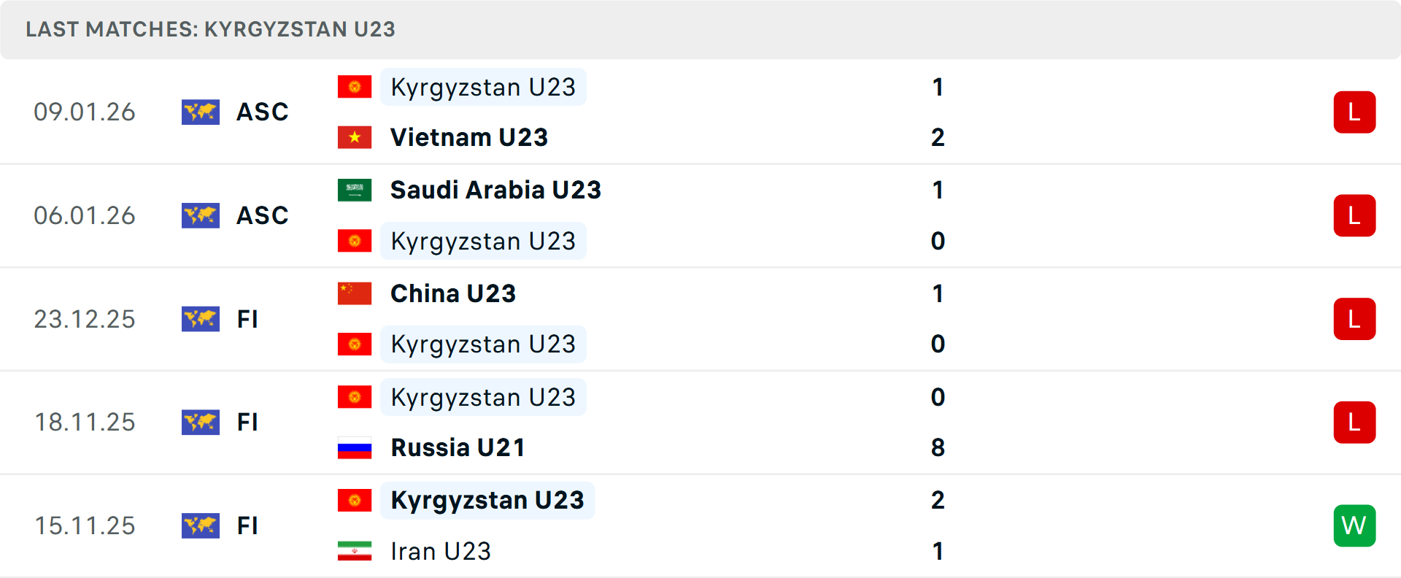Click the green W result badge

pos(1354,525)
